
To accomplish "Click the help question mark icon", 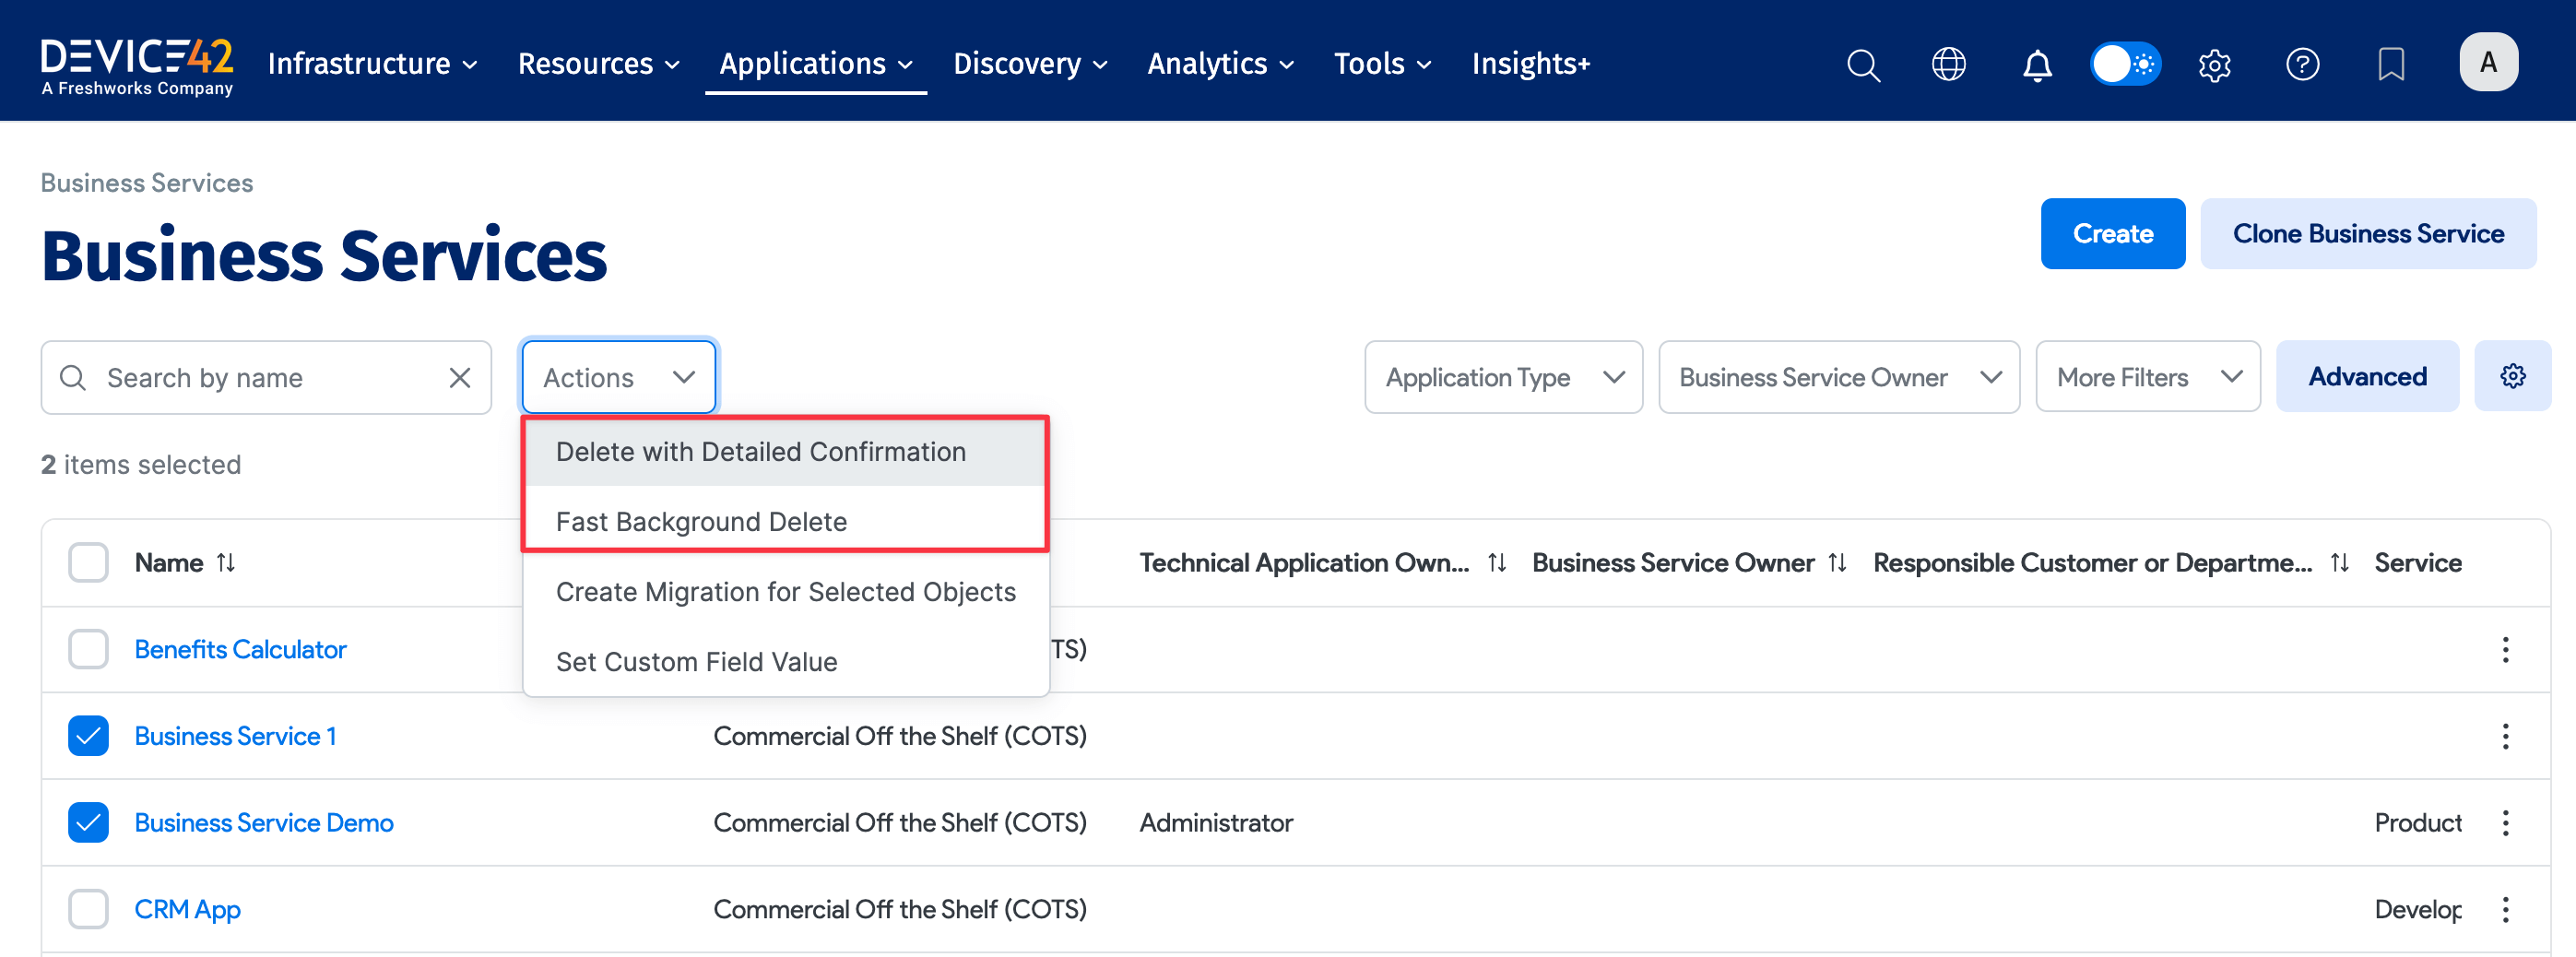I will click(x=2302, y=65).
